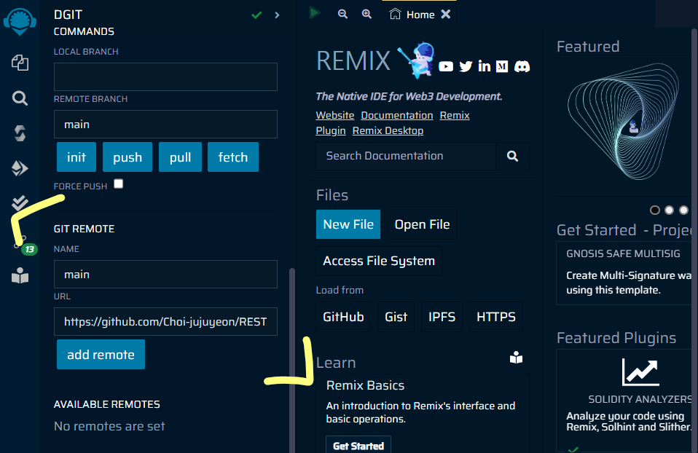Click the New File button
The width and height of the screenshot is (698, 453).
(x=348, y=224)
